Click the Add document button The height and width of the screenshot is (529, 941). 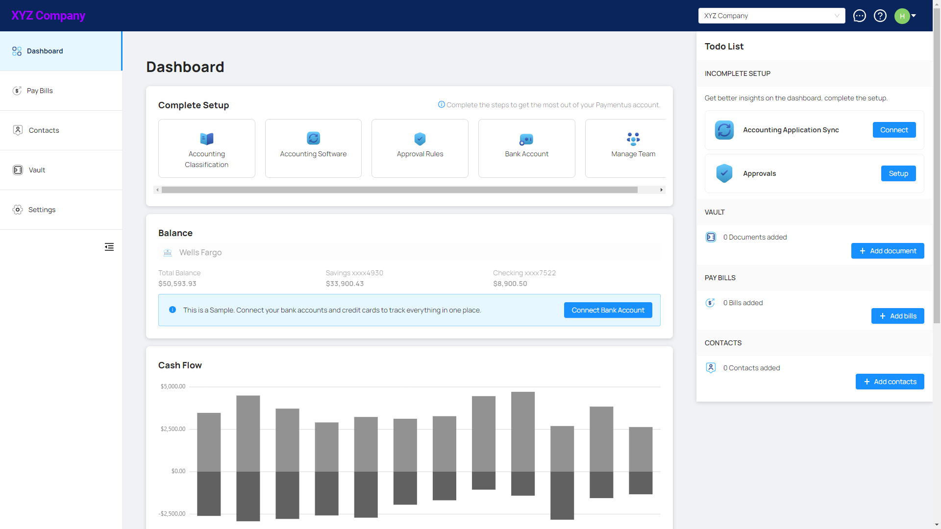[x=887, y=251]
